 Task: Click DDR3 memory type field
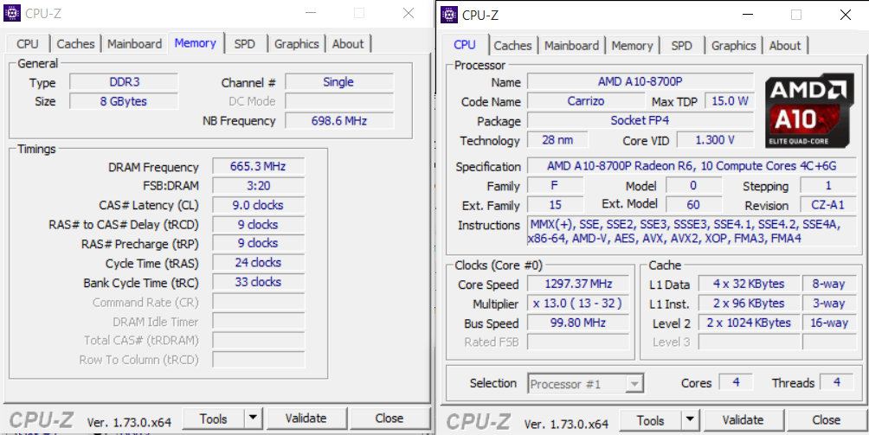pyautogui.click(x=124, y=82)
